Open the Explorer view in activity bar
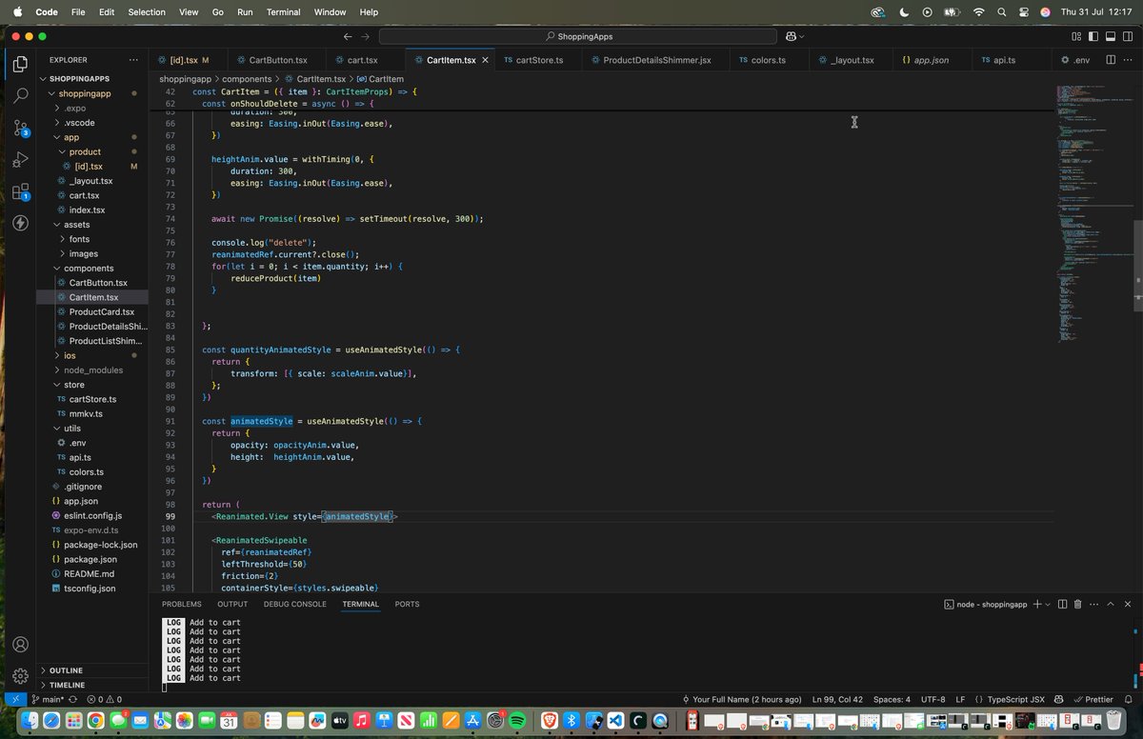This screenshot has height=739, width=1143. click(20, 65)
